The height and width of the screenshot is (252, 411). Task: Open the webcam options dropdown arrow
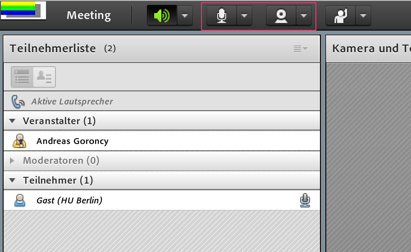[304, 16]
